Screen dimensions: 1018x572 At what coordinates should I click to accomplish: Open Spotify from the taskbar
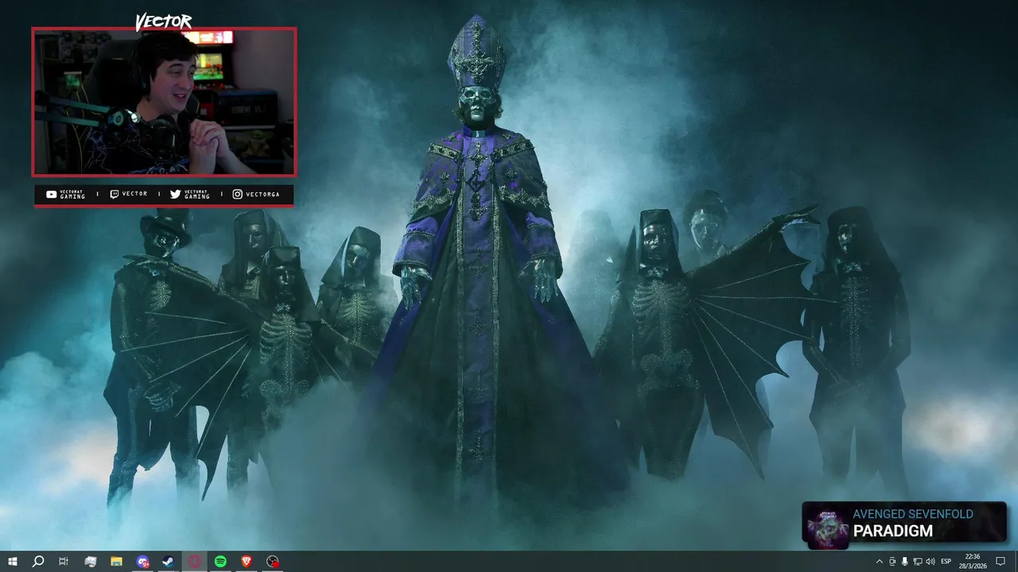point(220,562)
